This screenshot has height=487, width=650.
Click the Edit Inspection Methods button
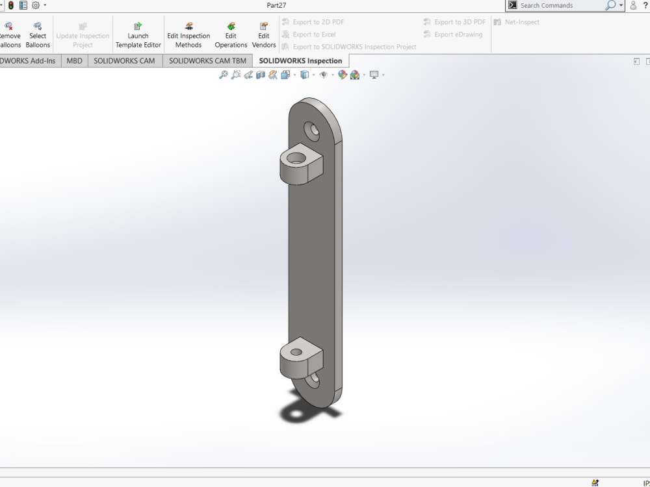(188, 34)
